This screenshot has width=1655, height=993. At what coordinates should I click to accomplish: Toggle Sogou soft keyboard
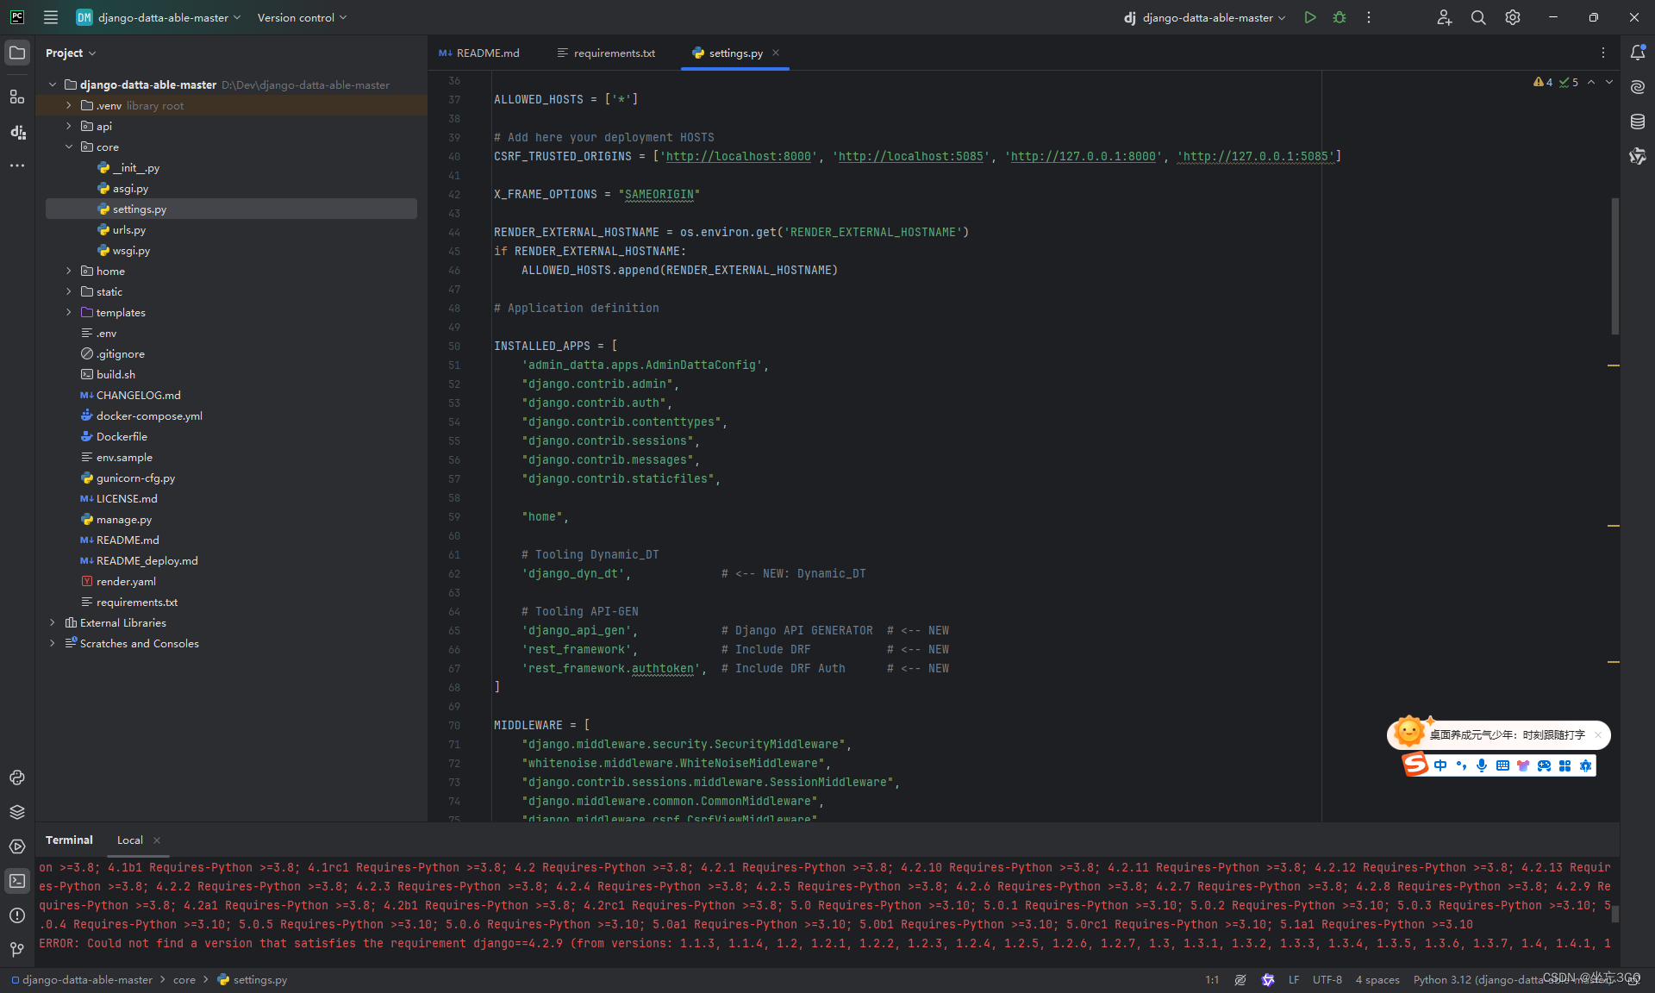click(1502, 765)
